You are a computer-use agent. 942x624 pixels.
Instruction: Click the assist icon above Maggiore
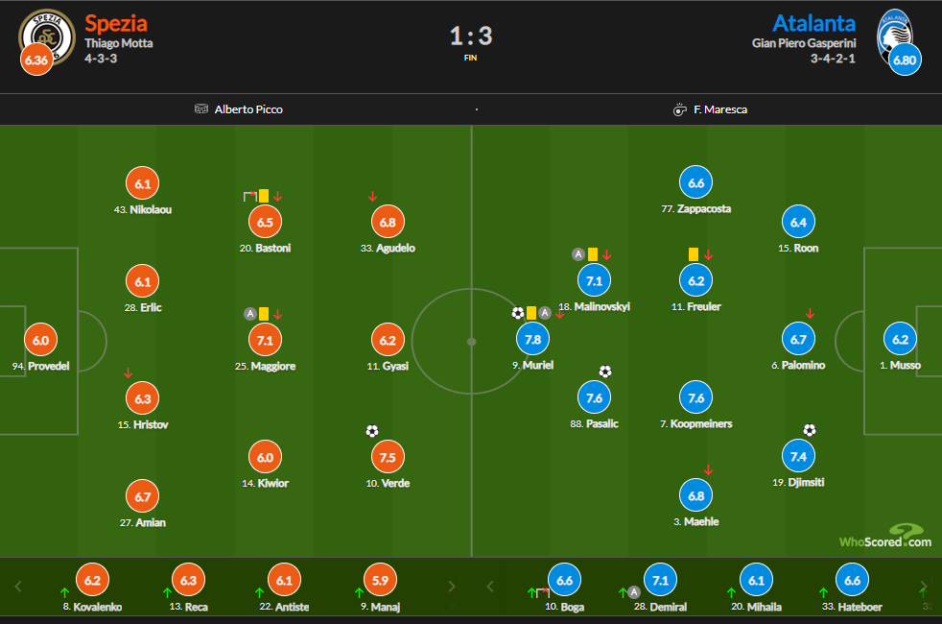(x=249, y=313)
